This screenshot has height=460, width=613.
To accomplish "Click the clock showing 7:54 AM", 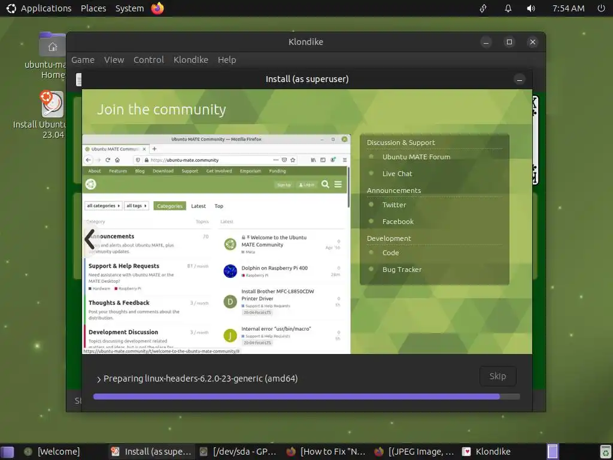I will click(568, 8).
